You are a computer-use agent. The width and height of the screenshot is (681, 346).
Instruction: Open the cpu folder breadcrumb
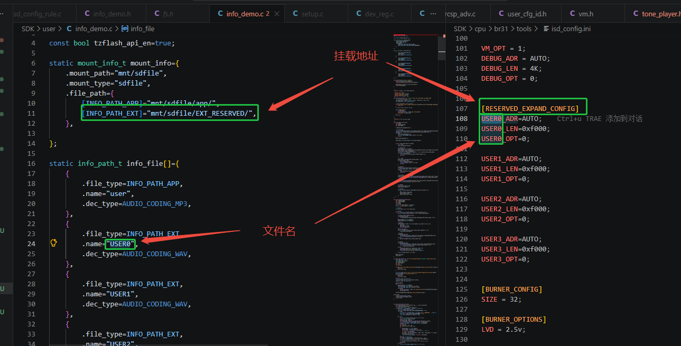pos(480,29)
